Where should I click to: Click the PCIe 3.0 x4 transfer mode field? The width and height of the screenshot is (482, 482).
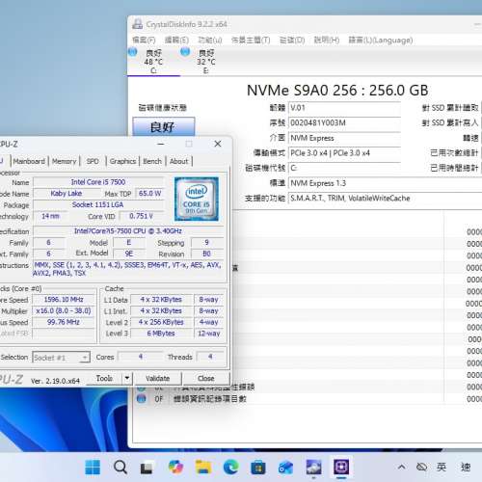pyautogui.click(x=344, y=153)
